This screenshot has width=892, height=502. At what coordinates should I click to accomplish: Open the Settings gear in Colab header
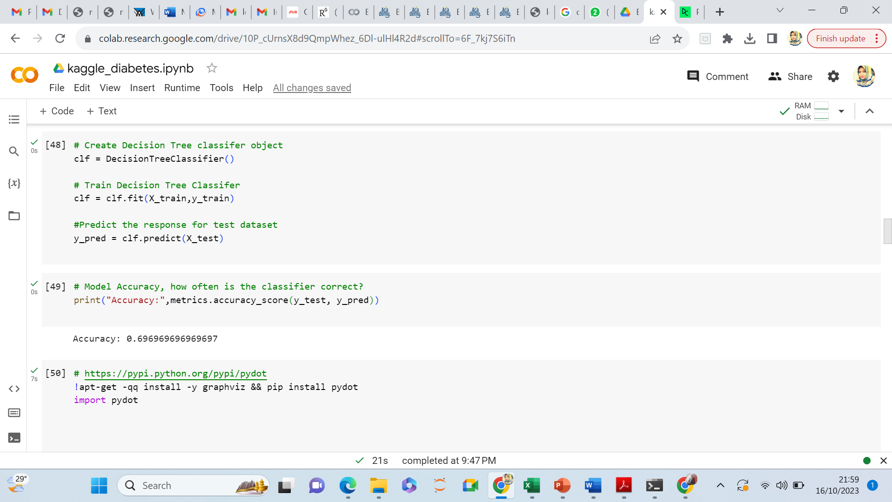click(x=833, y=76)
